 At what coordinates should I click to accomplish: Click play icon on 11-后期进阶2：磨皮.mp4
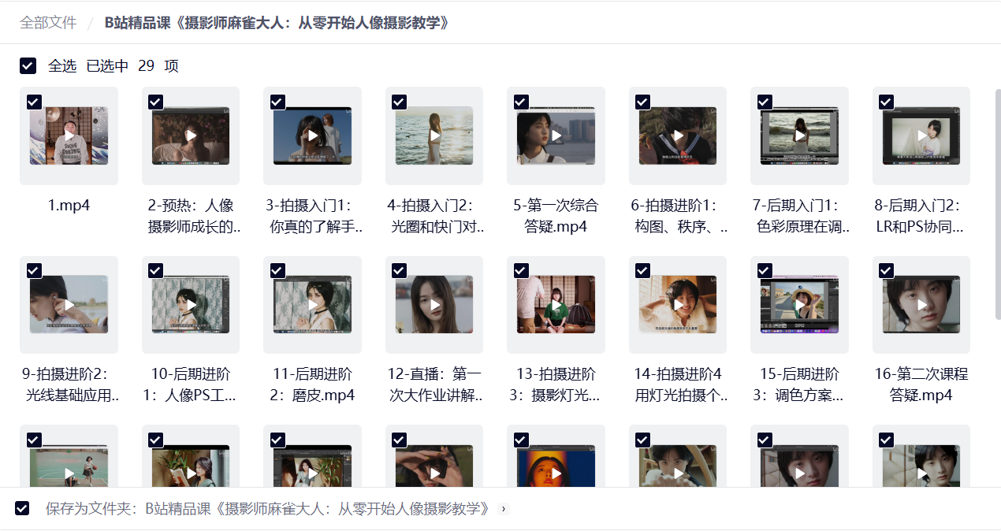[313, 305]
